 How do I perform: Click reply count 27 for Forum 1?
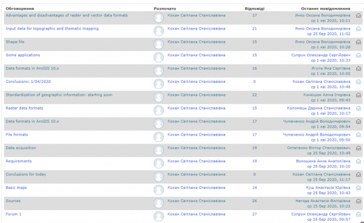point(254,214)
